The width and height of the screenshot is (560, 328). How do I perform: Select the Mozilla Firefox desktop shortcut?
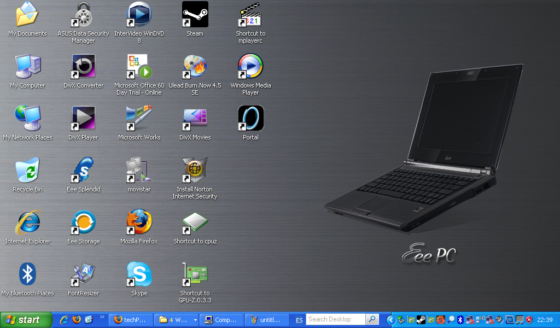pyautogui.click(x=139, y=222)
